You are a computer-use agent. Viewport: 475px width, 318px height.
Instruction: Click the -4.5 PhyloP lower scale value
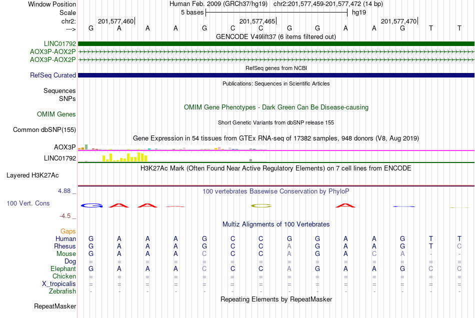(65, 216)
